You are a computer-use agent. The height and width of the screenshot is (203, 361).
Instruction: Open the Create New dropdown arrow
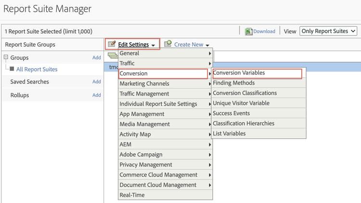coord(207,45)
